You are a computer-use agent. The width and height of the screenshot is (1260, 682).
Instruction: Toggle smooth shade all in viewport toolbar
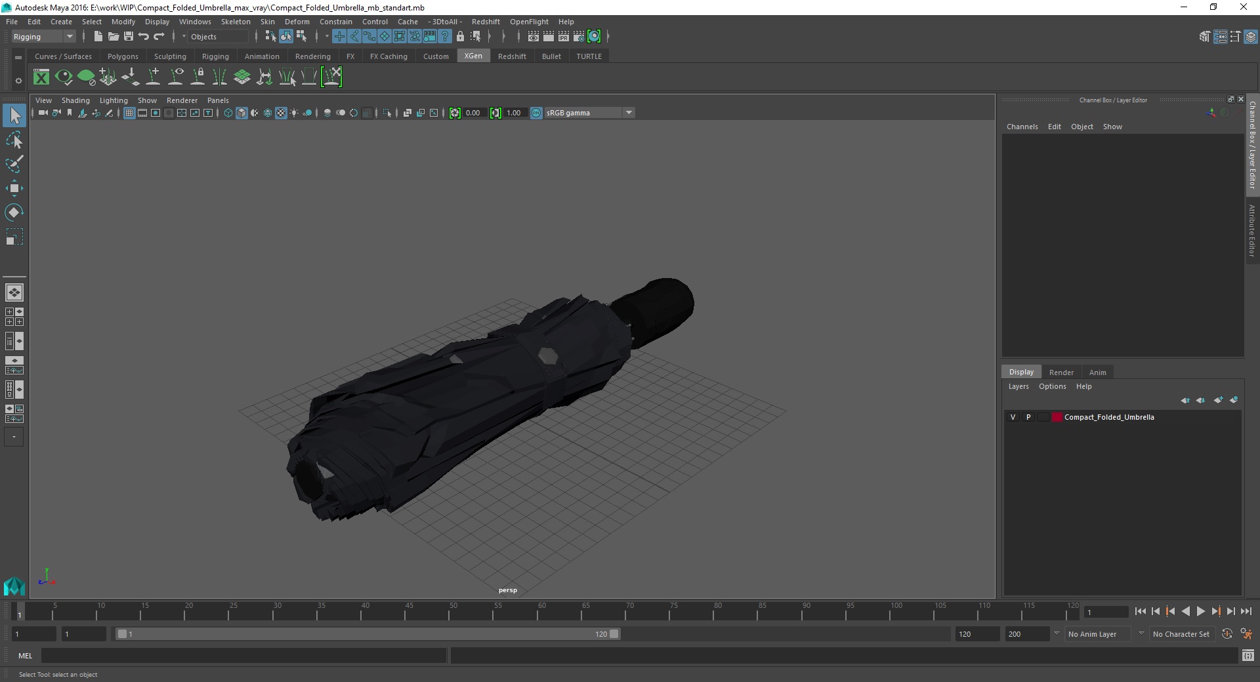(241, 113)
